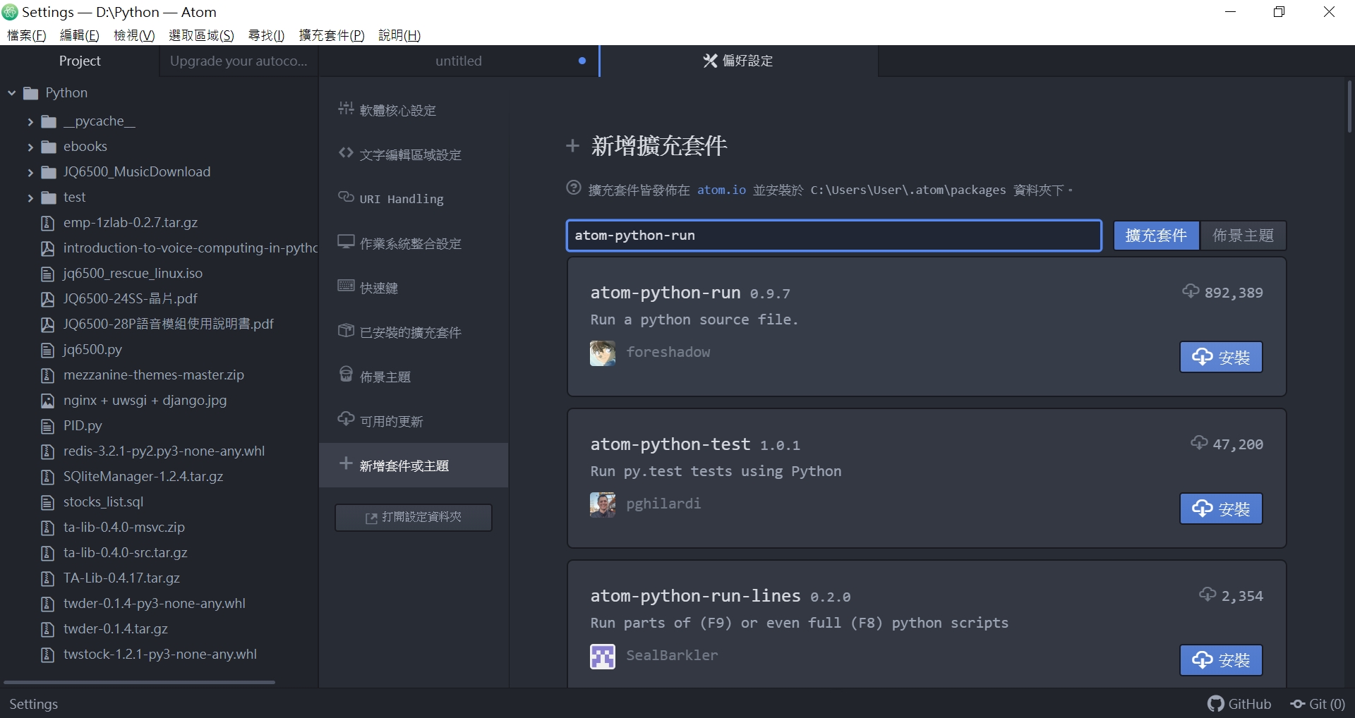The width and height of the screenshot is (1355, 718).
Task: Open 打開設定資料夾 config folder
Action: click(413, 517)
